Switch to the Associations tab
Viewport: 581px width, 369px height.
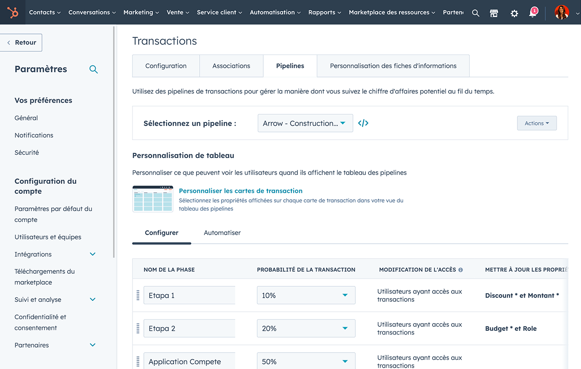tap(231, 66)
